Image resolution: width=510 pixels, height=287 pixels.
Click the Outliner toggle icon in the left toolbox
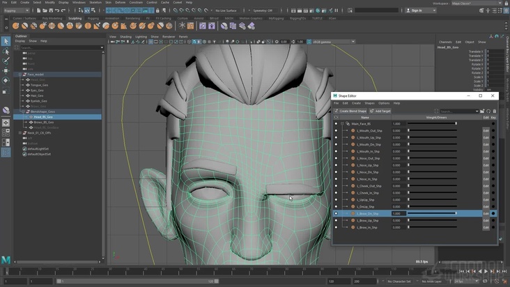[6, 152]
